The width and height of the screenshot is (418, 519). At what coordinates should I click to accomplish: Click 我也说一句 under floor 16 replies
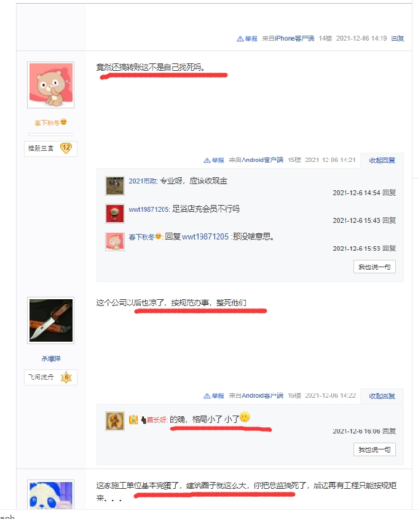[374, 449]
